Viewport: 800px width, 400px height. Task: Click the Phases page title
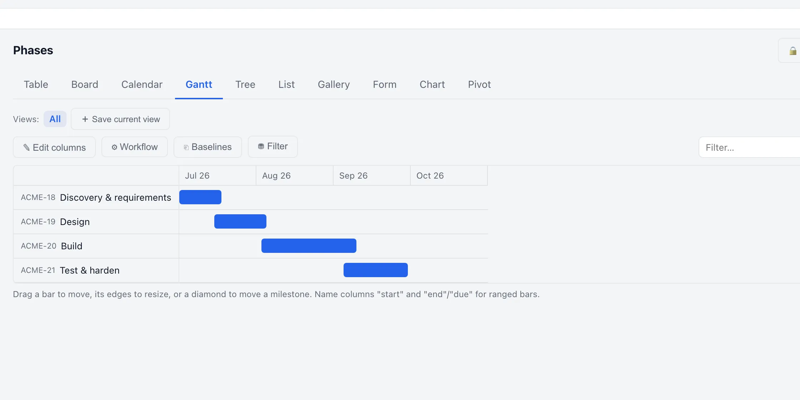pyautogui.click(x=33, y=50)
